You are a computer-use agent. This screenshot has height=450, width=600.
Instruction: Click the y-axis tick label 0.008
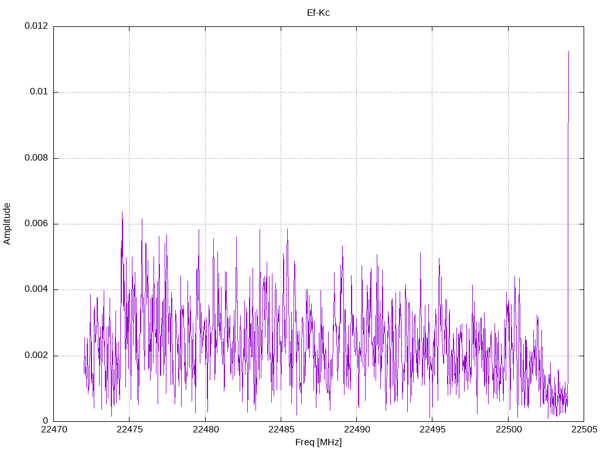[x=36, y=158]
